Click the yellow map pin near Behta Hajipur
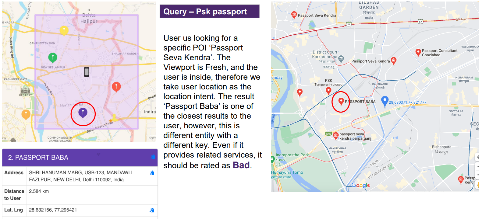The height and width of the screenshot is (219, 482). click(64, 31)
